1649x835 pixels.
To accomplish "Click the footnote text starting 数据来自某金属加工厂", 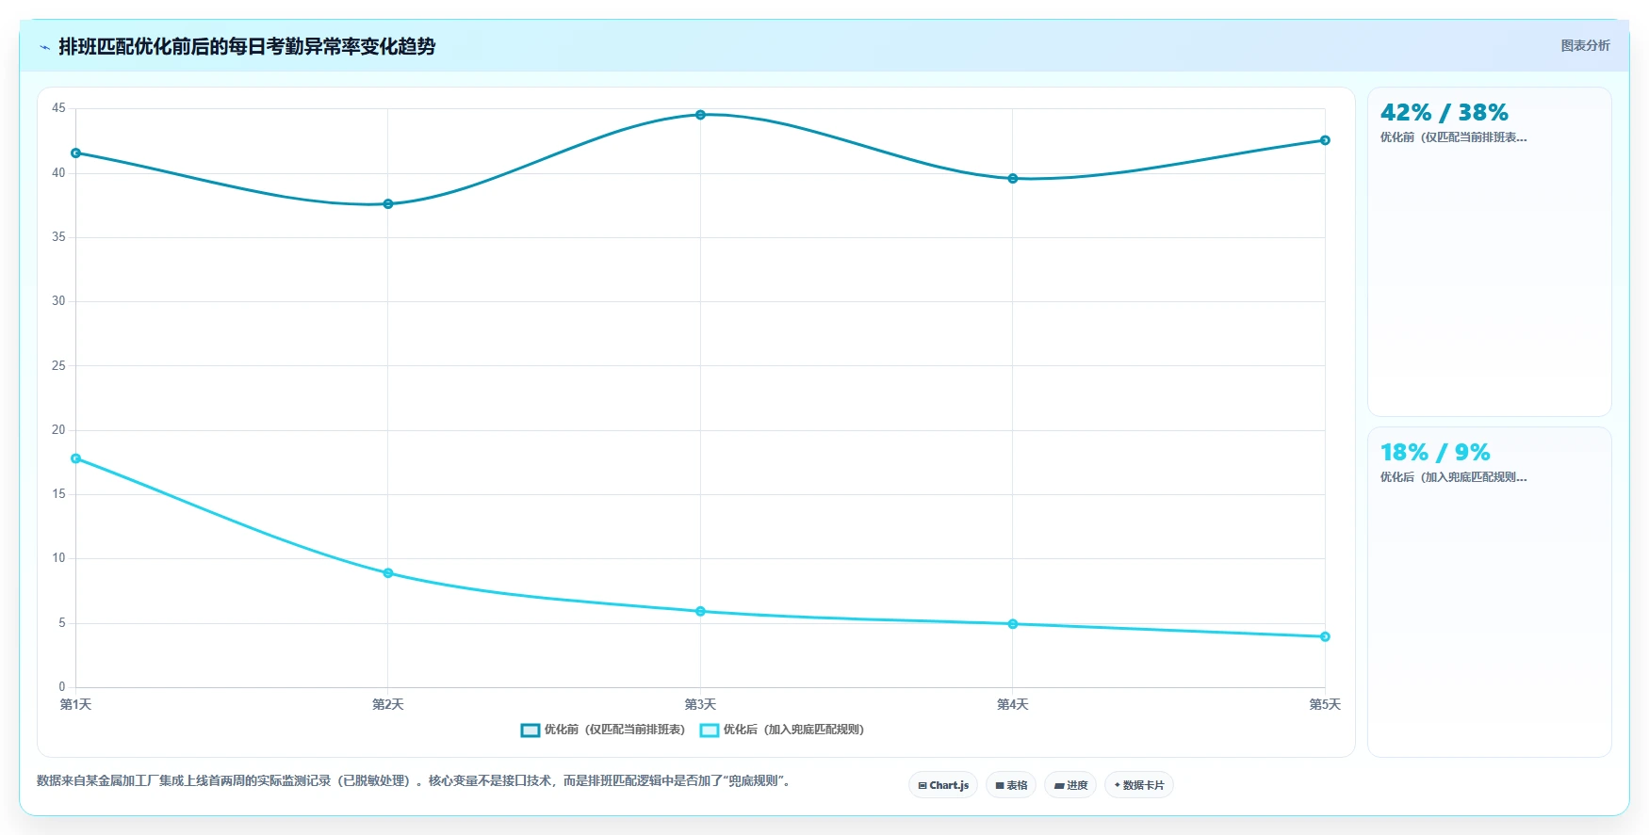I will point(414,780).
